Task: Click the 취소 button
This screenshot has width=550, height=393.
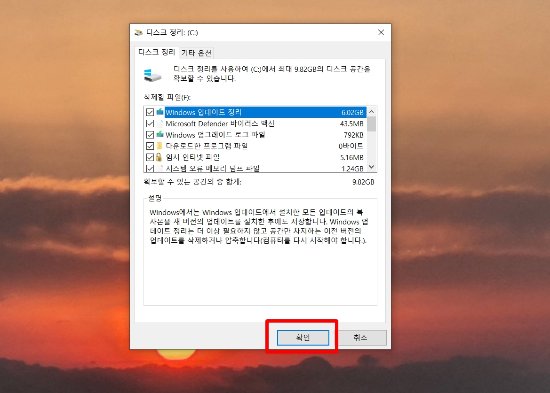Action: [x=360, y=338]
